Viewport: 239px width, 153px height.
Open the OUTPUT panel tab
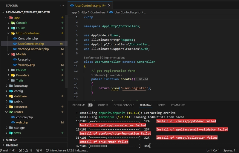click(103, 105)
